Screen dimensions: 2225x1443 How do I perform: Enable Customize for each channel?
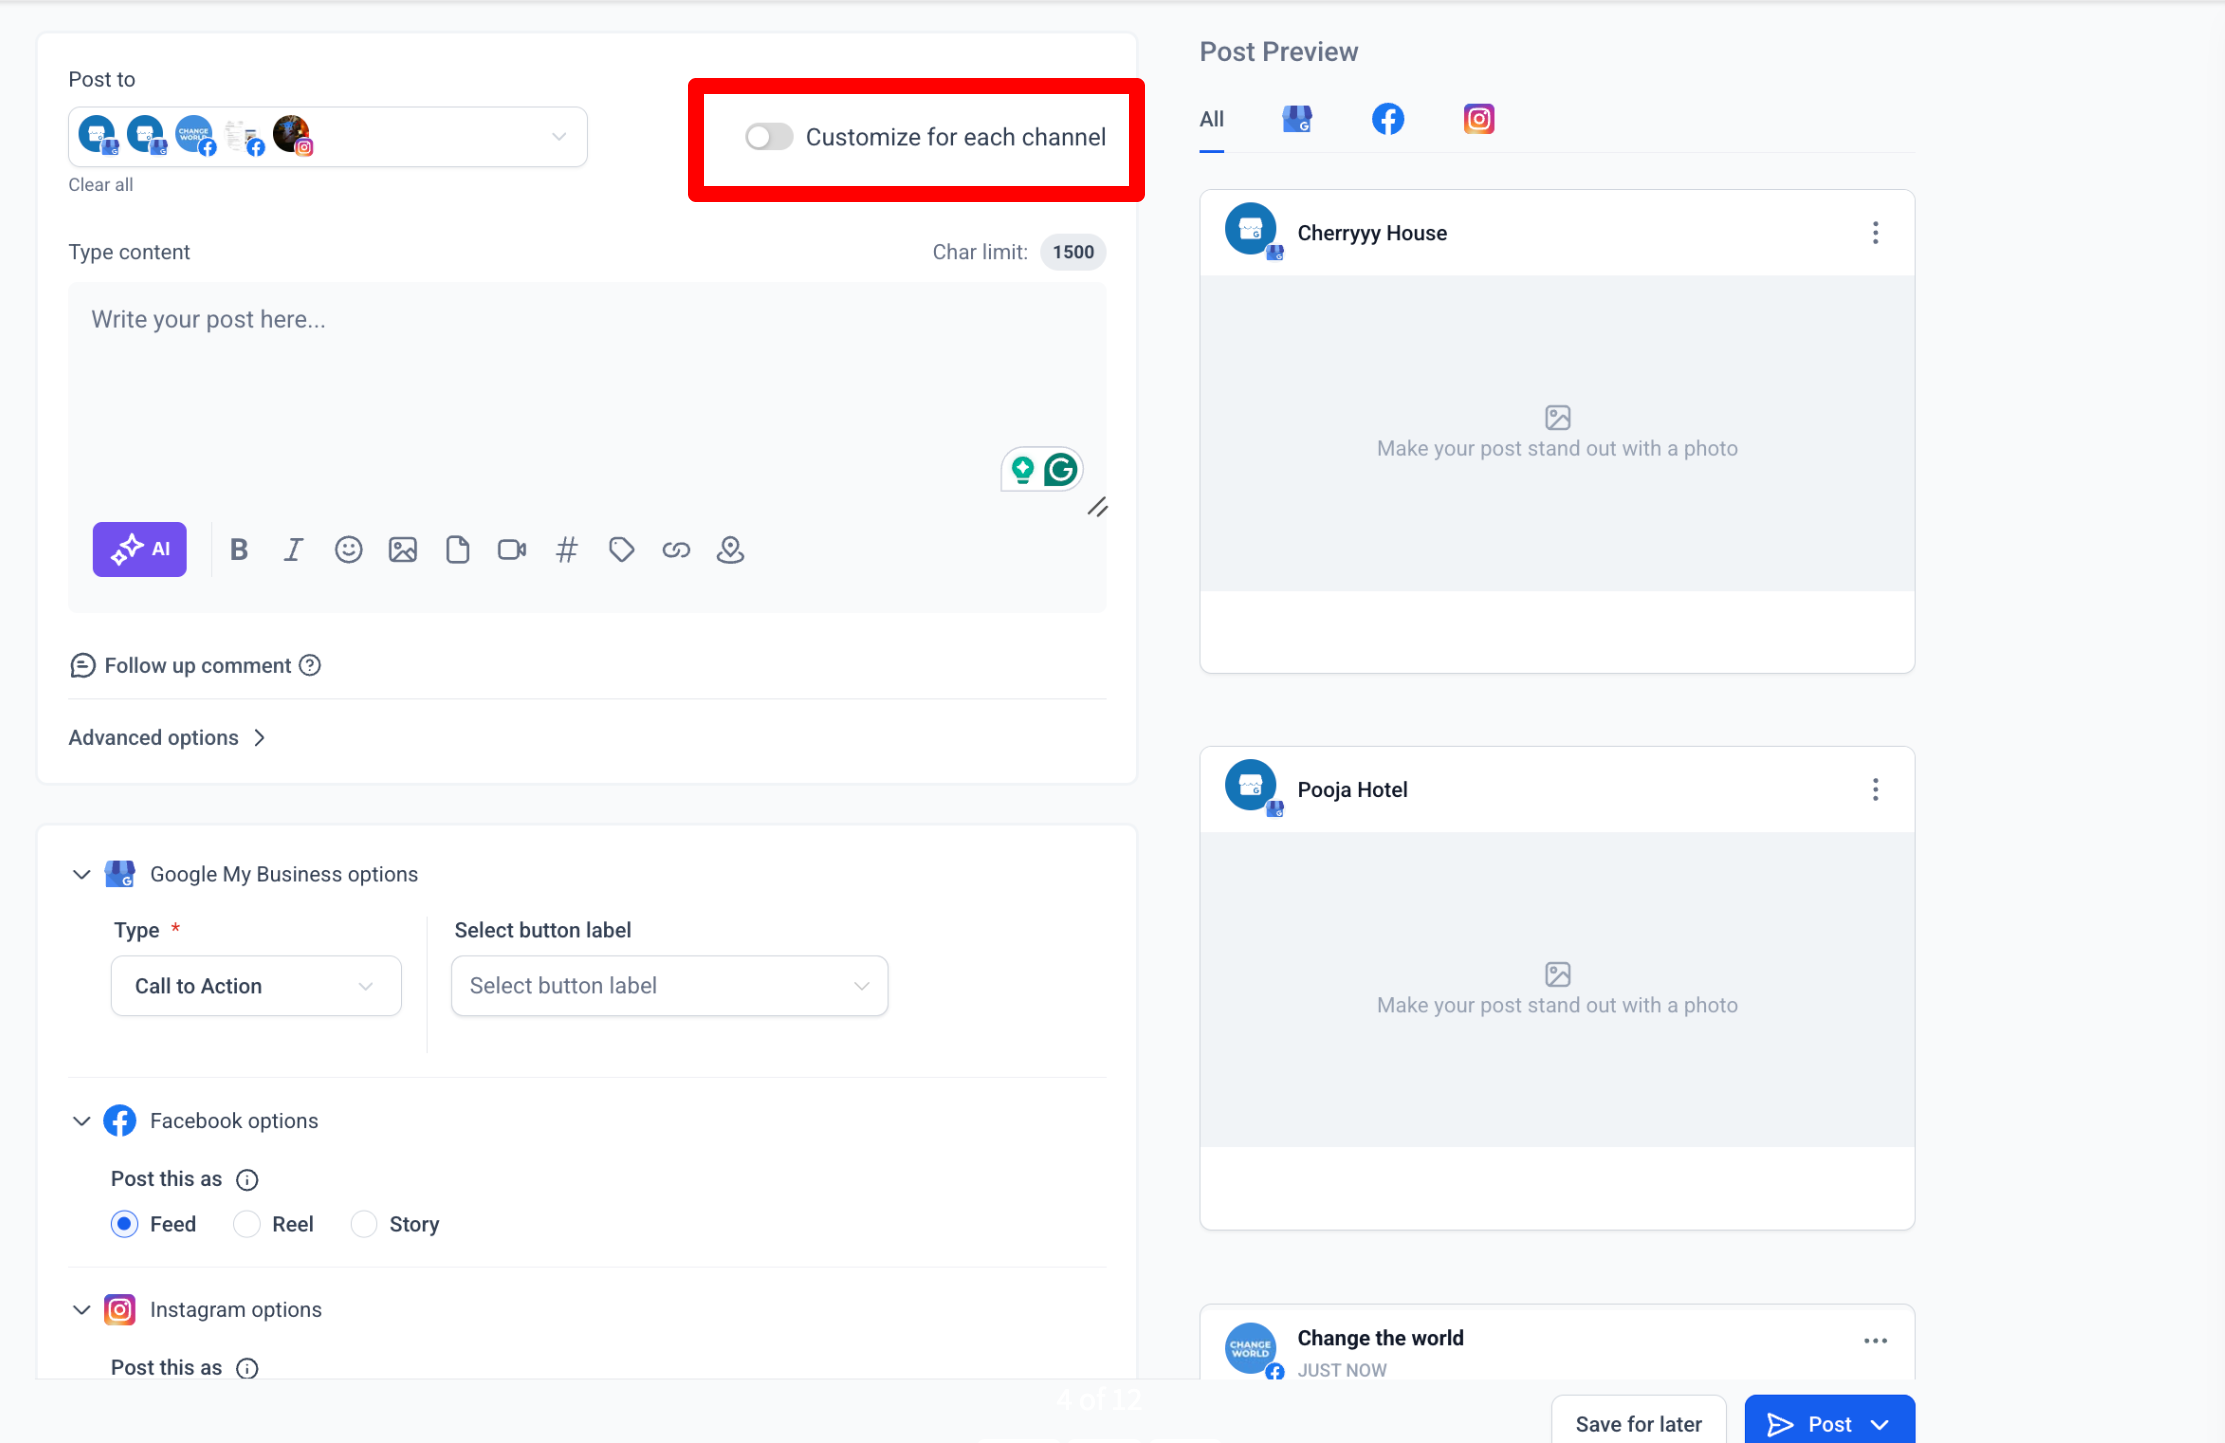pos(769,137)
